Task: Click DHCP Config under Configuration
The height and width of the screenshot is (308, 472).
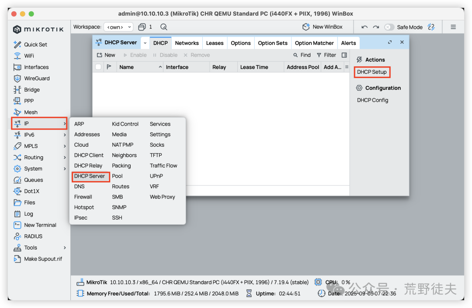Action: pyautogui.click(x=373, y=100)
